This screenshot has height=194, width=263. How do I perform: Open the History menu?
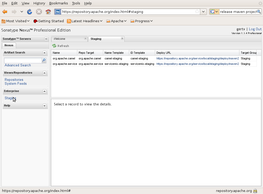point(39,3)
